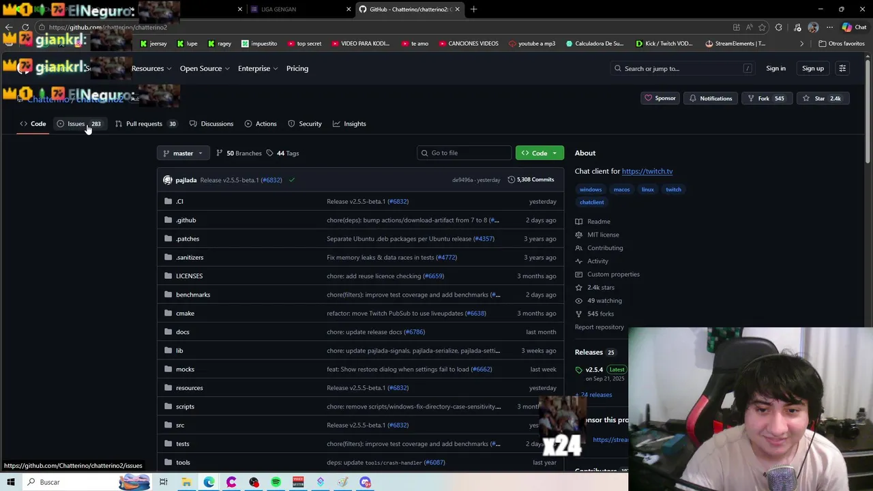Open new browser tab with plus button
The height and width of the screenshot is (491, 873).
click(x=473, y=9)
